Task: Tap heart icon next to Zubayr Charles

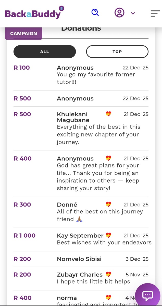Action: [x=108, y=274]
